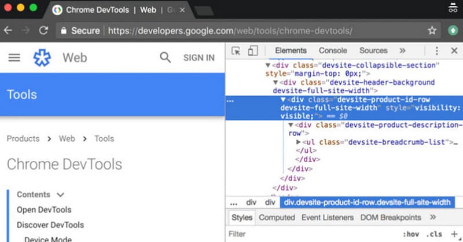Click the Secure padlock icon

coord(64,31)
